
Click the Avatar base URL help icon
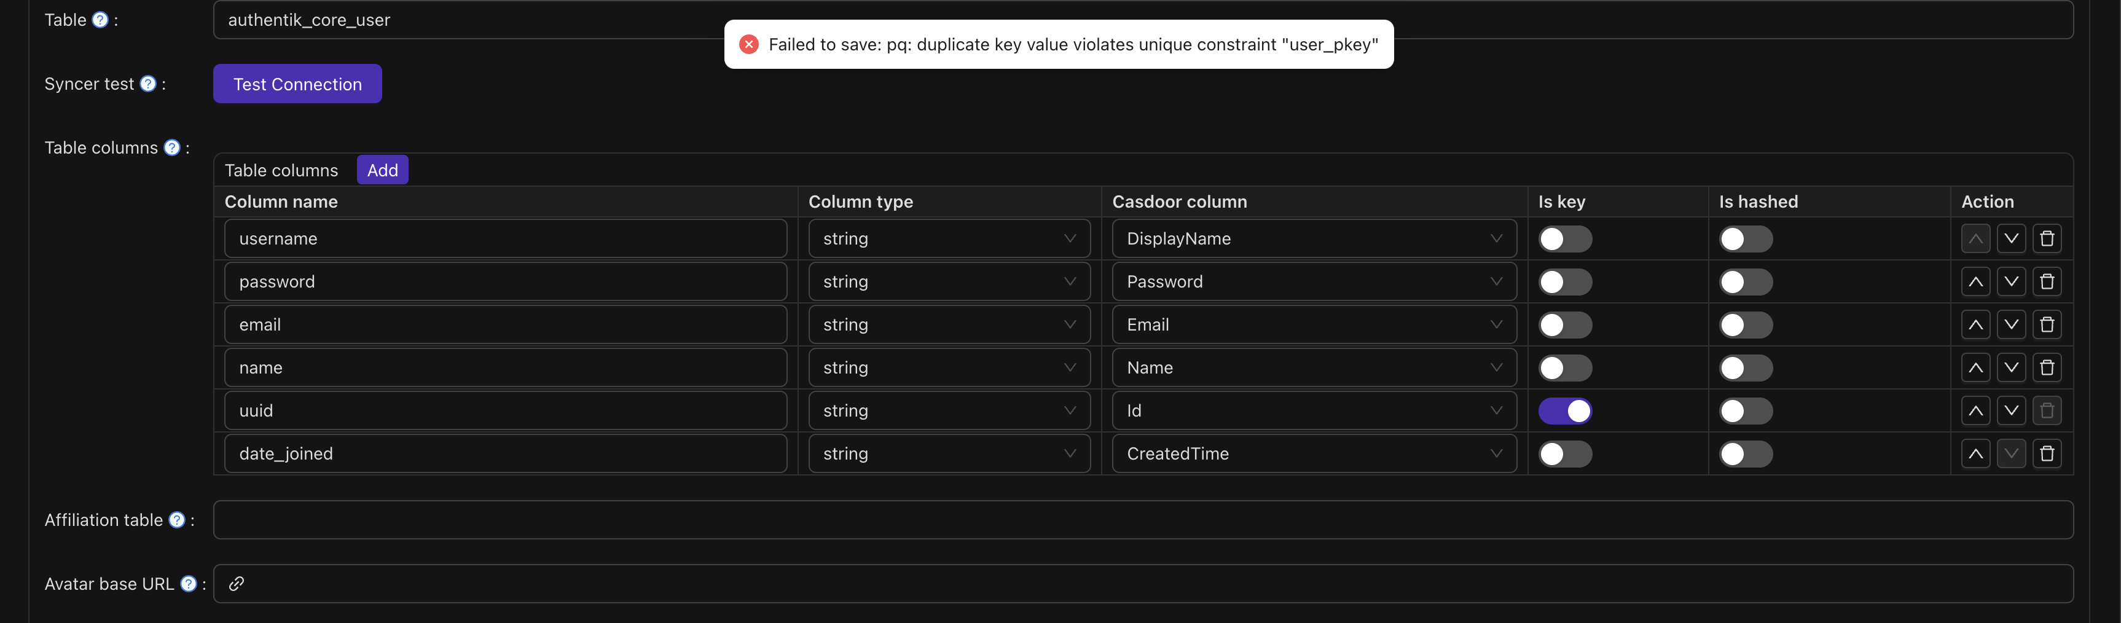189,584
